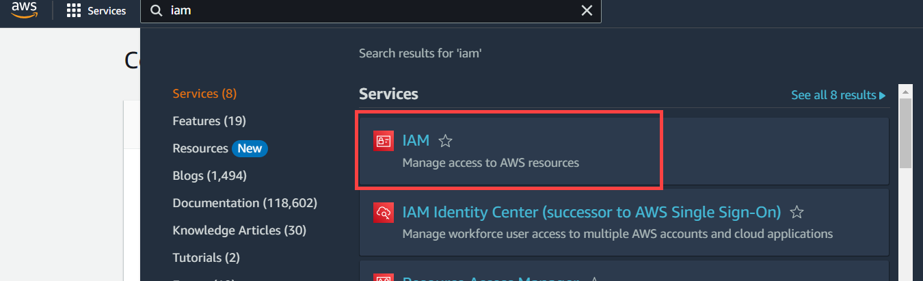Viewport: 923px width, 281px height.
Task: Click into the search field containing 'iam'
Action: pyautogui.click(x=371, y=11)
